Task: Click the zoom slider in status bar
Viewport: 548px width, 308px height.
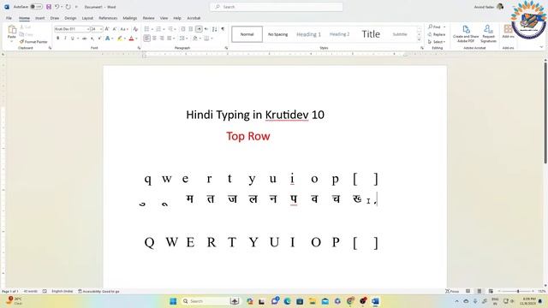Action: coord(518,291)
